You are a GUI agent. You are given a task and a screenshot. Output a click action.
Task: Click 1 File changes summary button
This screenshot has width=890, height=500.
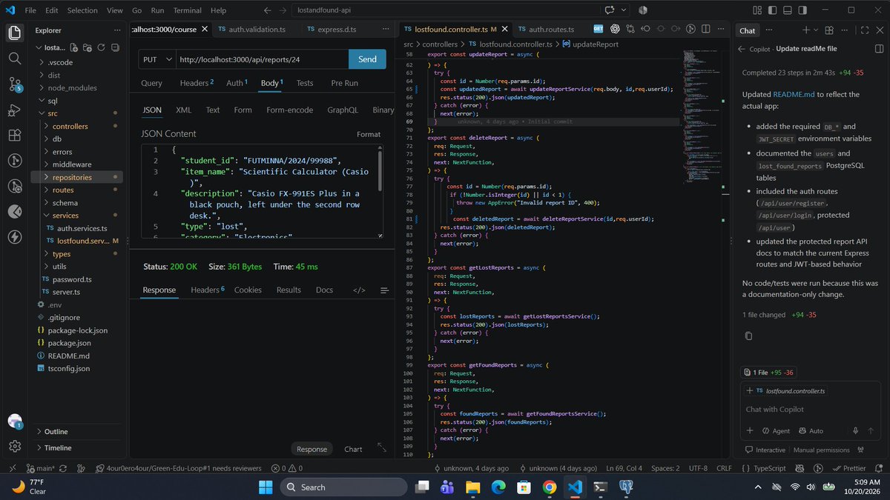[768, 372]
